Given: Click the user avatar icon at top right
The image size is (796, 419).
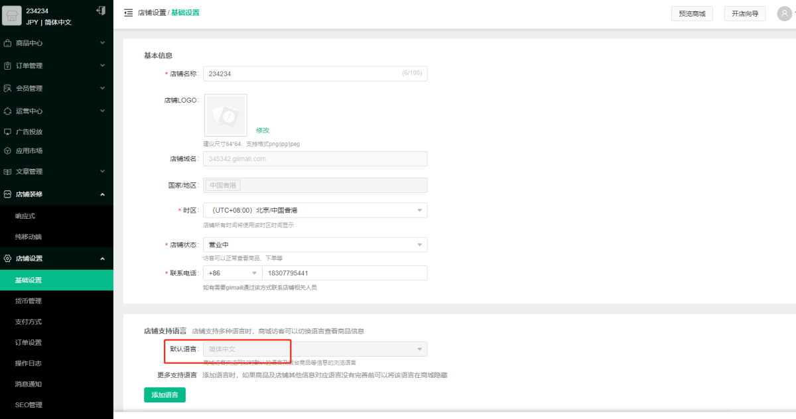Looking at the screenshot, I should coord(784,13).
